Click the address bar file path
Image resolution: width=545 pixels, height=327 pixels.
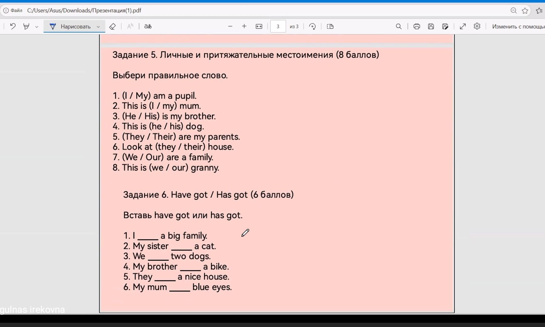(84, 11)
